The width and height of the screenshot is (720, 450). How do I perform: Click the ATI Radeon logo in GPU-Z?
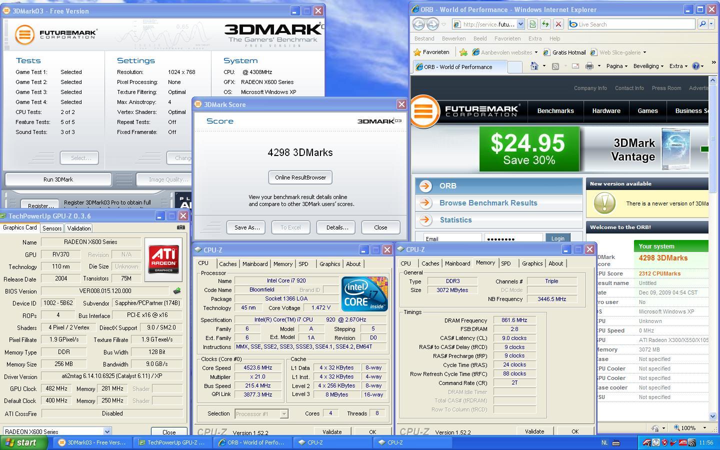pyautogui.click(x=164, y=259)
